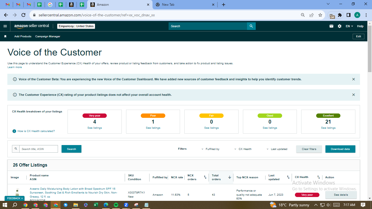Screen dimensions: 372x209
Task: Open How is CX Health calculated link
Action: [x=36, y=131]
